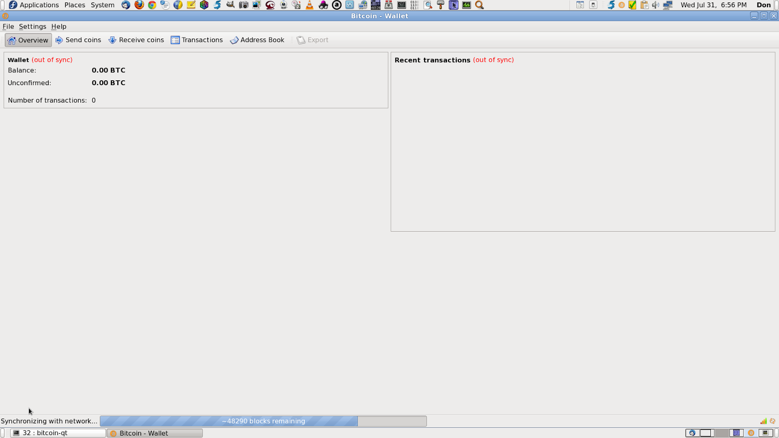Open the Receive coins page
779x438 pixels.
(x=136, y=40)
